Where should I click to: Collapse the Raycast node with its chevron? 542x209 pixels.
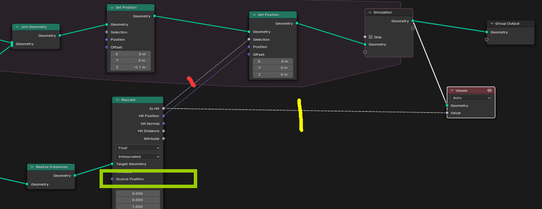tap(117, 100)
